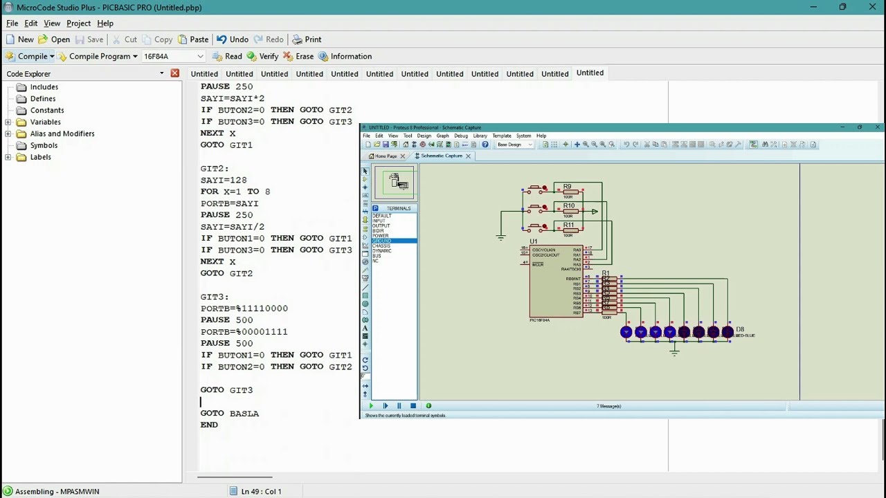The image size is (886, 498).
Task: Select the Proteus text 'A' tool icon
Action: (365, 328)
